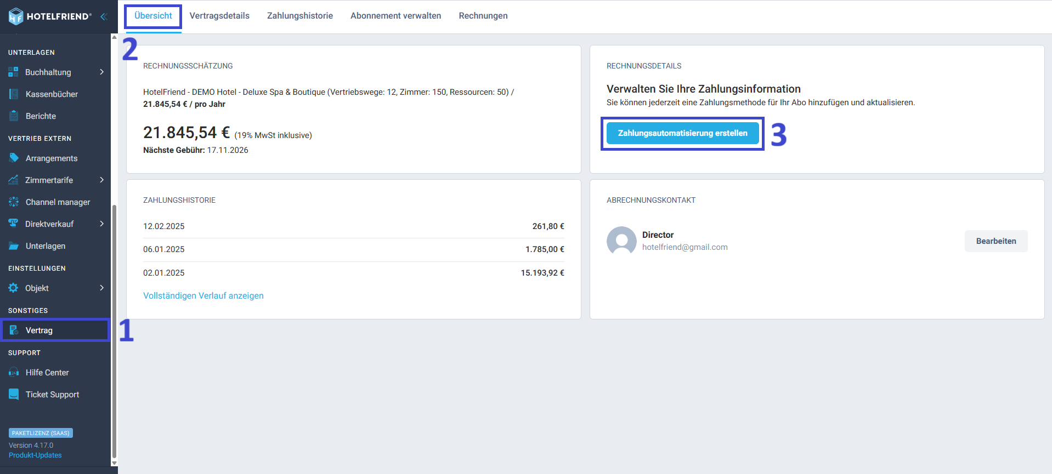Go to Abonnement verwalten tab
This screenshot has height=474, width=1052.
pyautogui.click(x=396, y=16)
